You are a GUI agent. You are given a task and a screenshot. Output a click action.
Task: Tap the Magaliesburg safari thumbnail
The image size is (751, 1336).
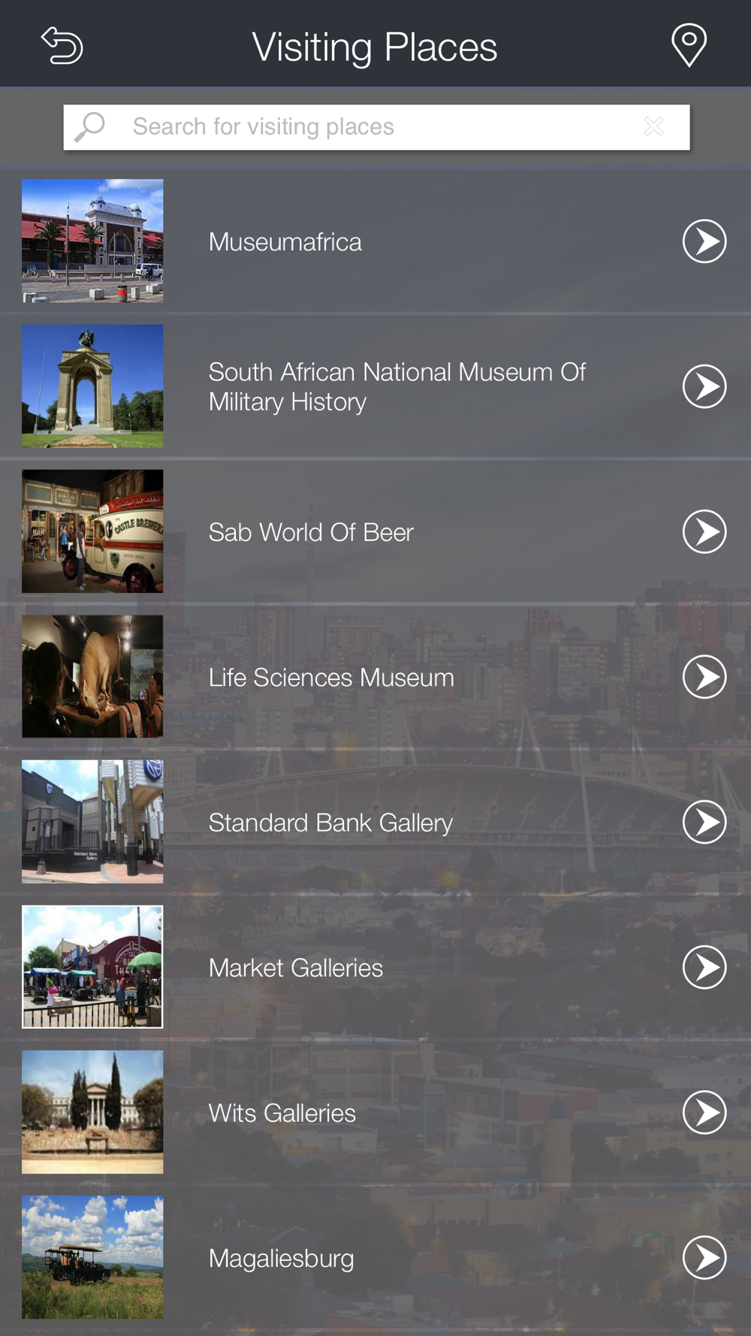coord(92,1257)
